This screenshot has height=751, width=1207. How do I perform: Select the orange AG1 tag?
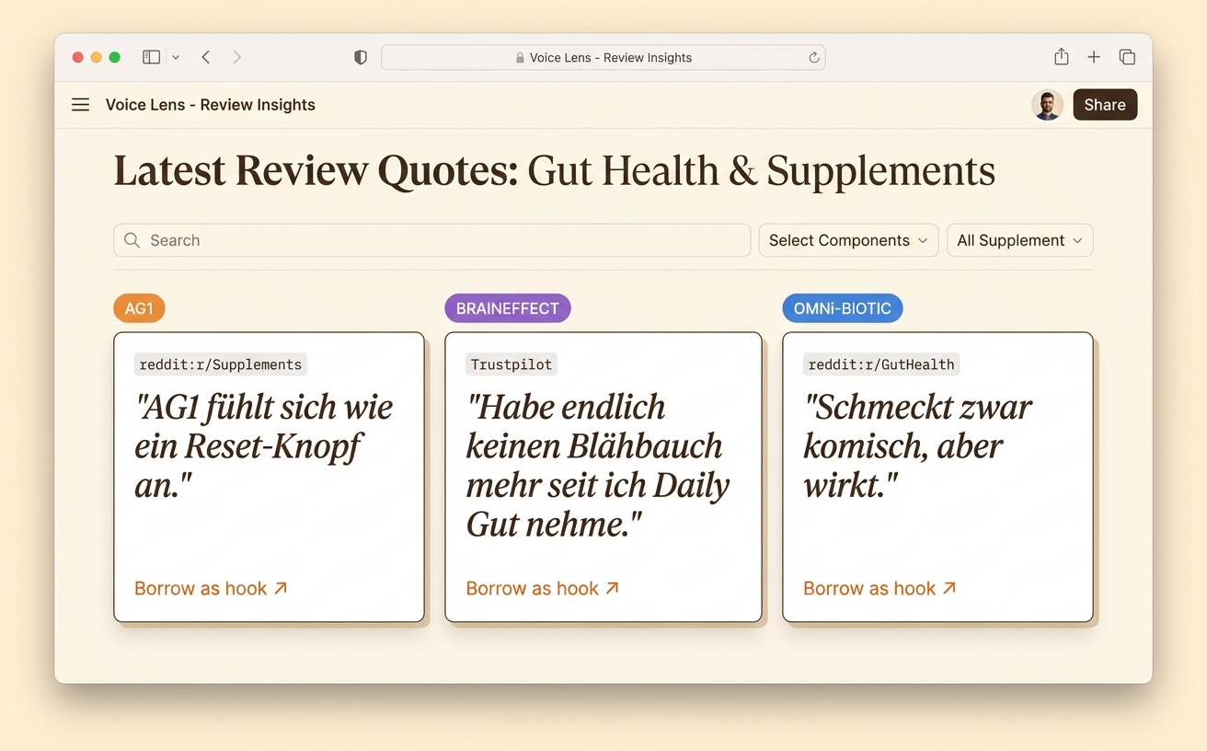(x=139, y=308)
